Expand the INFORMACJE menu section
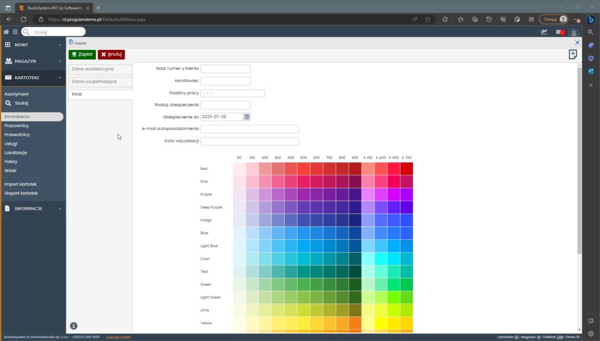The height and width of the screenshot is (341, 600). pos(33,208)
